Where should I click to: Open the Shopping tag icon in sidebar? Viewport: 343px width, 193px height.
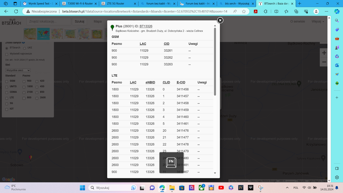coord(337,29)
